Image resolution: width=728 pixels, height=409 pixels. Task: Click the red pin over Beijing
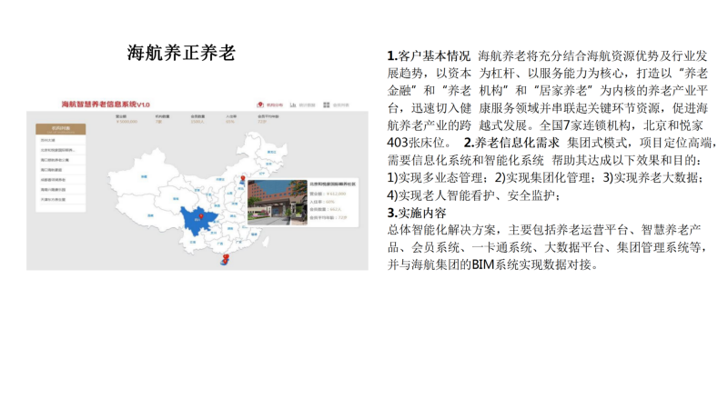coord(243,177)
